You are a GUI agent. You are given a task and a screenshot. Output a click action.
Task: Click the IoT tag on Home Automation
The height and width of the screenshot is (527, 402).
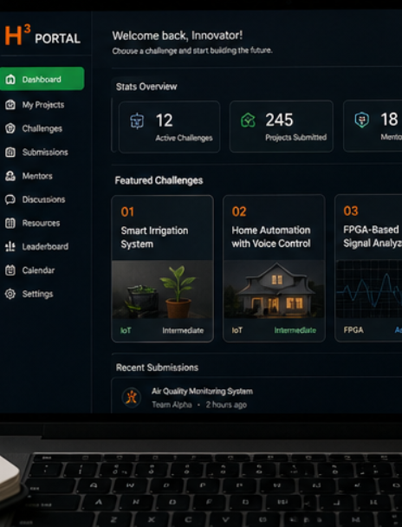pos(237,330)
